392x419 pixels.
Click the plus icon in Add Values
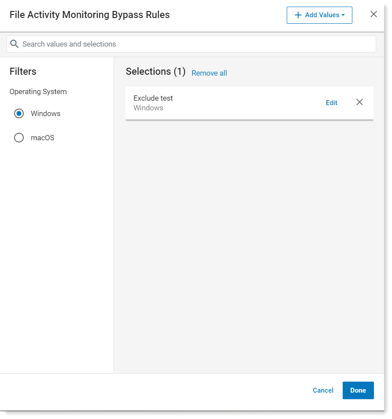click(x=298, y=15)
